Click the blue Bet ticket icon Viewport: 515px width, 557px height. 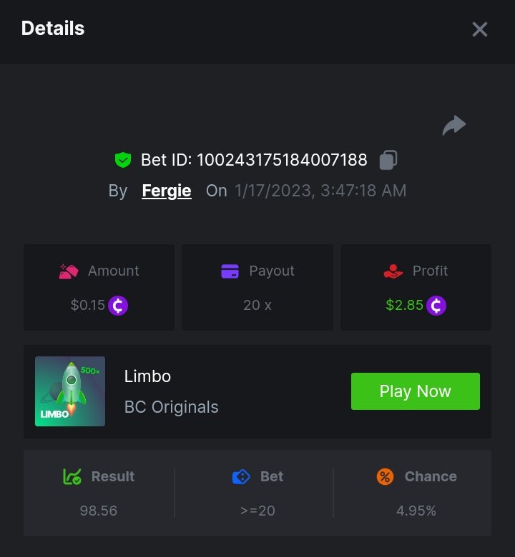click(x=241, y=476)
